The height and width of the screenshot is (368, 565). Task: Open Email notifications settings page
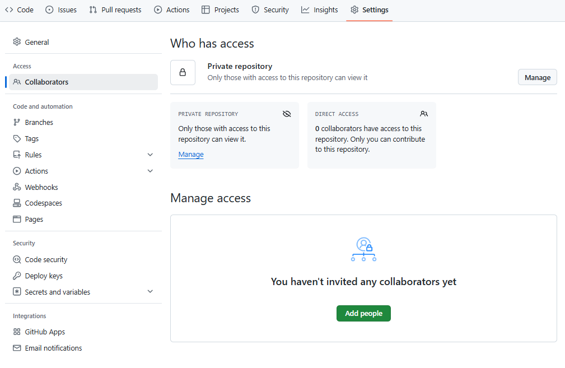53,348
